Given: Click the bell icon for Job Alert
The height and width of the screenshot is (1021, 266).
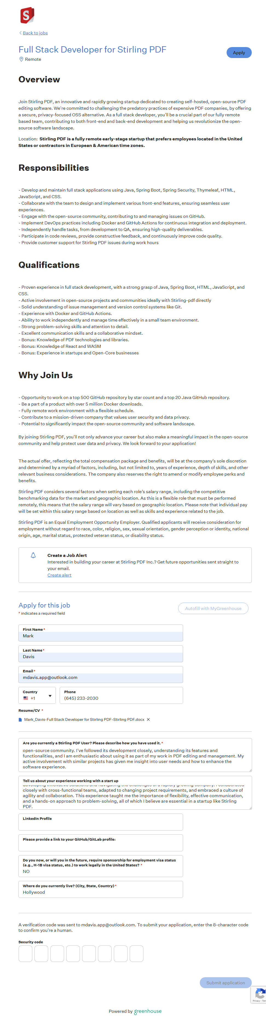Looking at the screenshot, I should point(33,555).
